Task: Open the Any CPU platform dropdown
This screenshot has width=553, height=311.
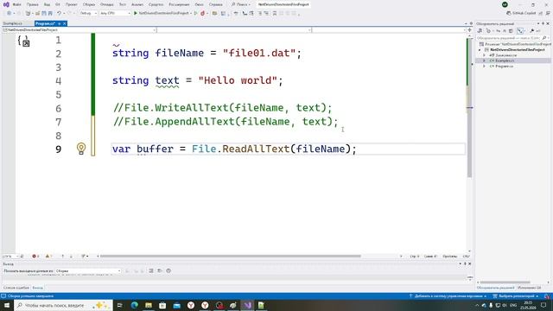Action: 115,13
